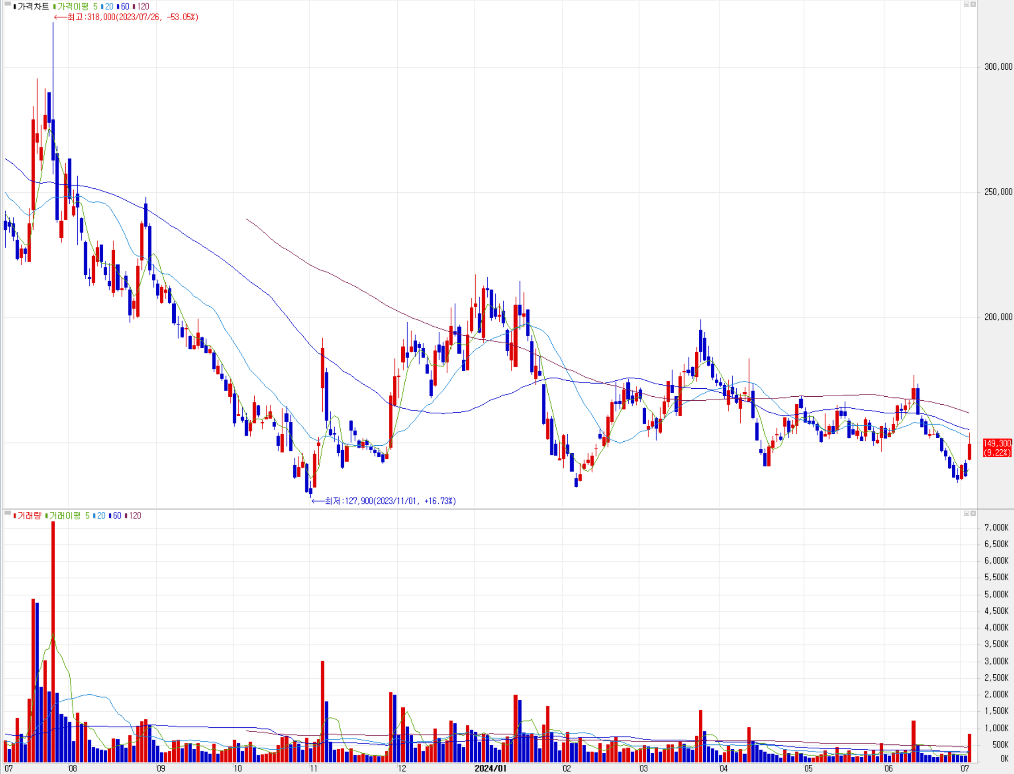This screenshot has width=1014, height=774.
Task: Select the price 20-day moving average legend
Action: tap(109, 7)
